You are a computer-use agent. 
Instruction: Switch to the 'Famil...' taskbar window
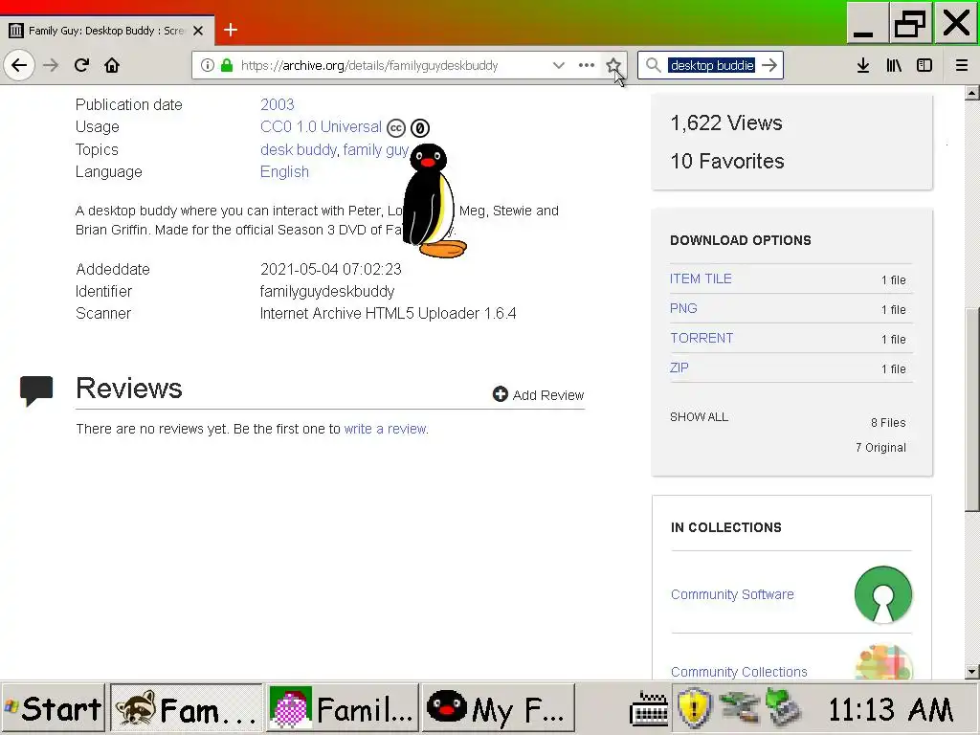click(x=343, y=708)
